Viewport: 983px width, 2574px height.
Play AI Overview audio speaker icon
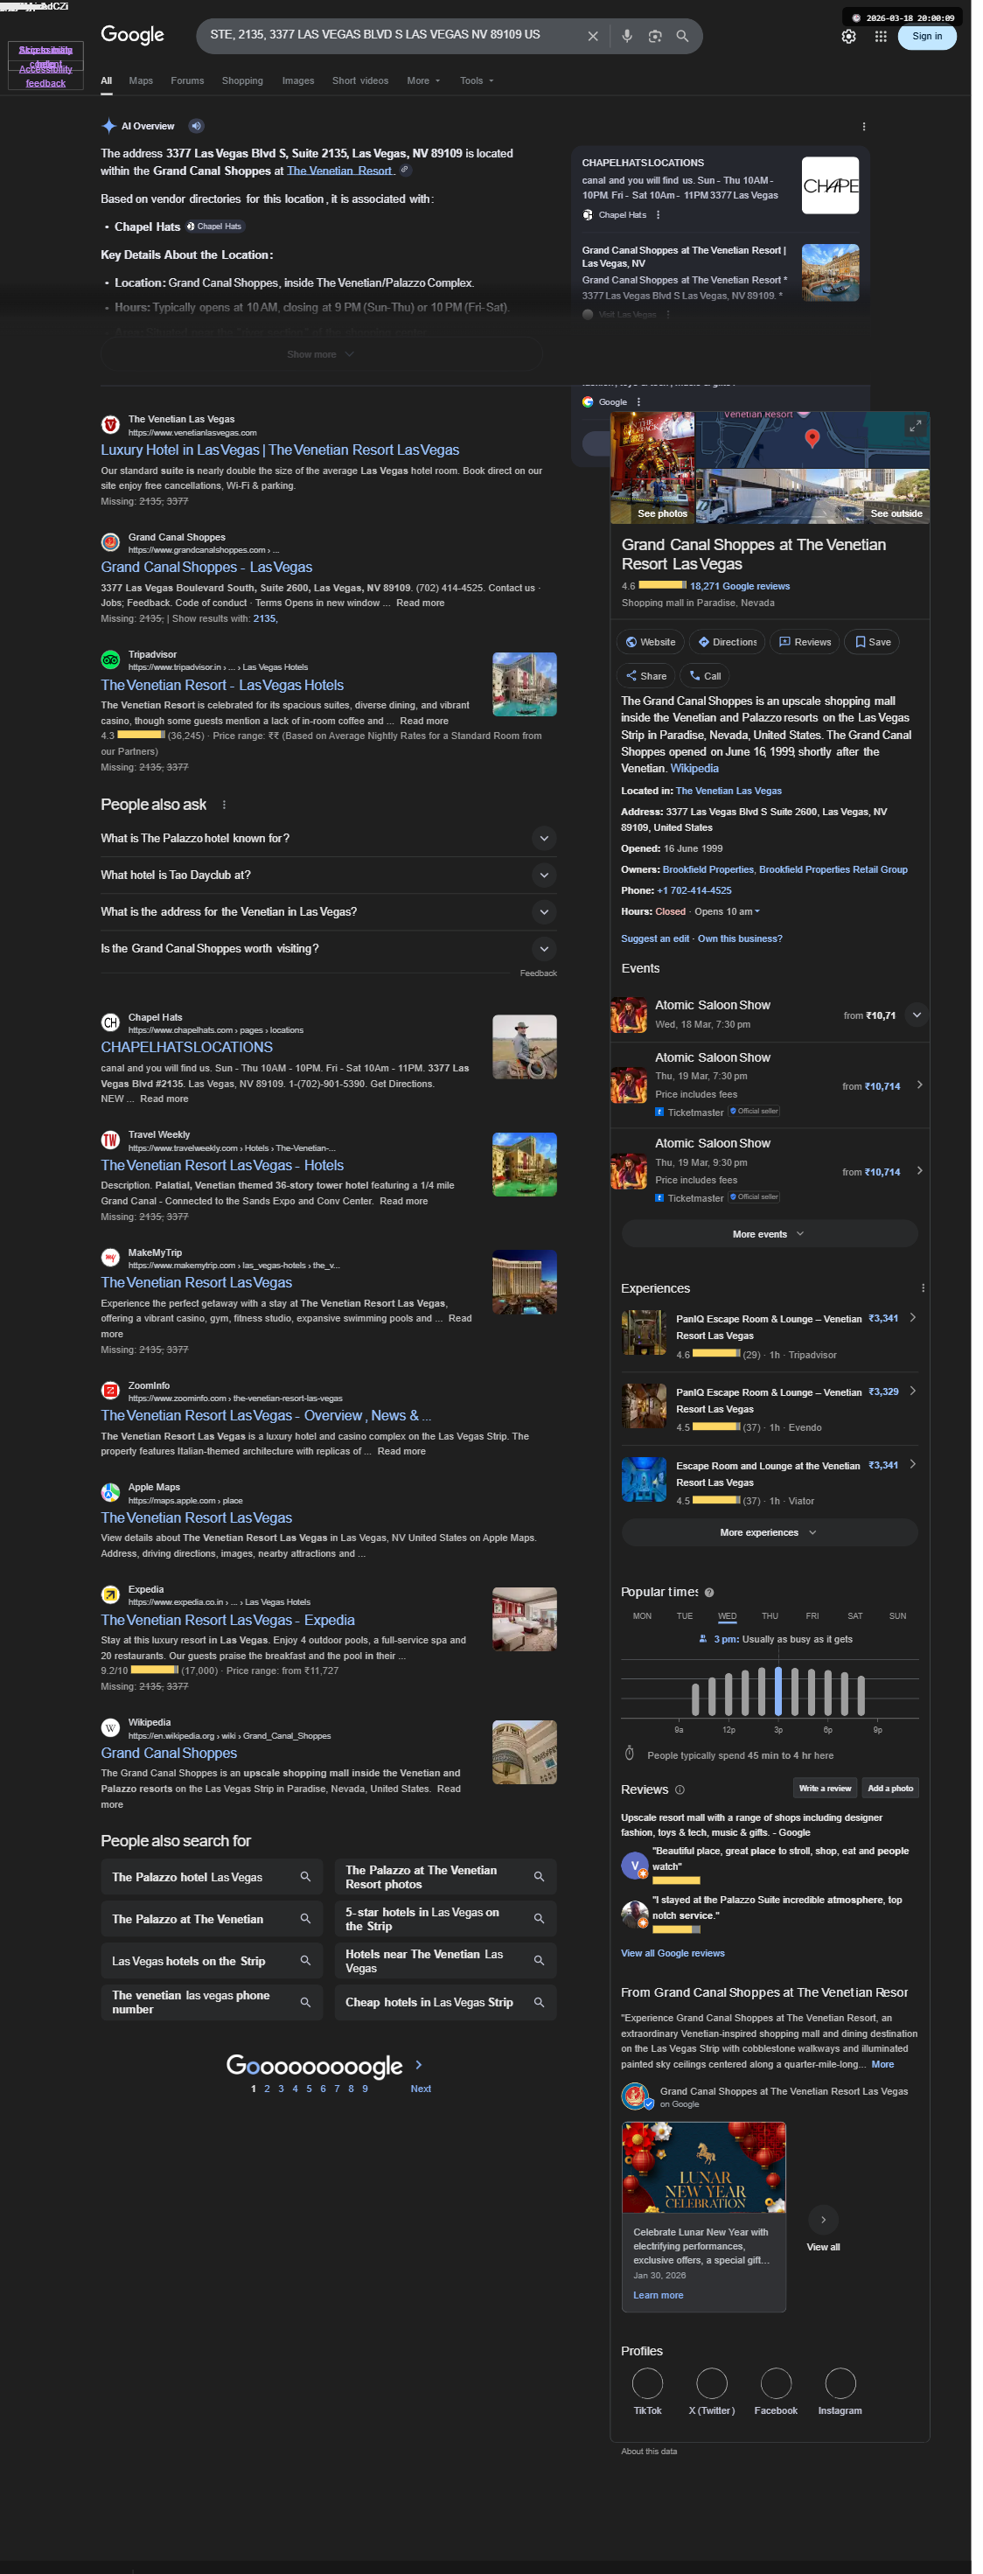[x=196, y=126]
